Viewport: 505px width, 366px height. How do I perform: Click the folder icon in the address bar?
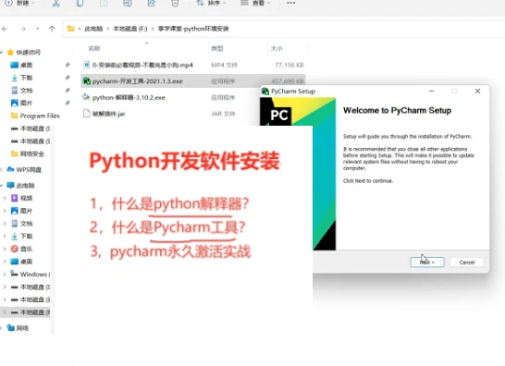tap(70, 29)
